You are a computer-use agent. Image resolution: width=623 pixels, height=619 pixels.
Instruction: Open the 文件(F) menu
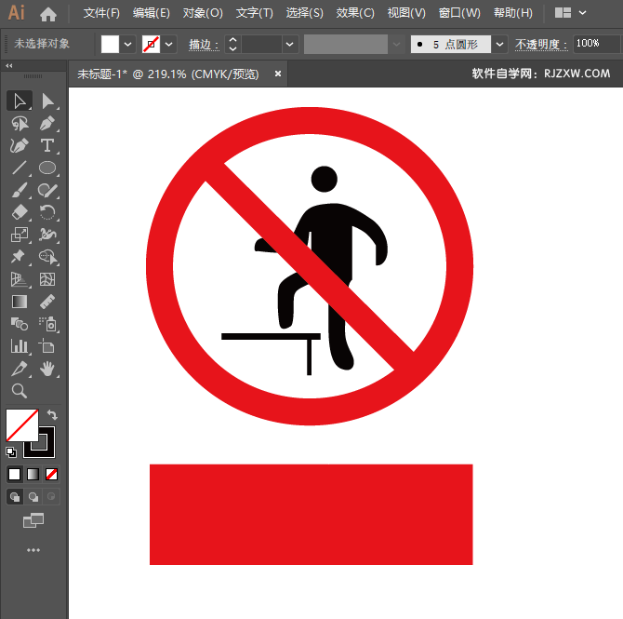(101, 13)
